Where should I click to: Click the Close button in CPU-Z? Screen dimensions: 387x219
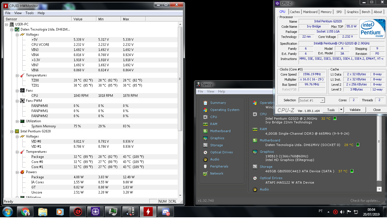[377, 110]
